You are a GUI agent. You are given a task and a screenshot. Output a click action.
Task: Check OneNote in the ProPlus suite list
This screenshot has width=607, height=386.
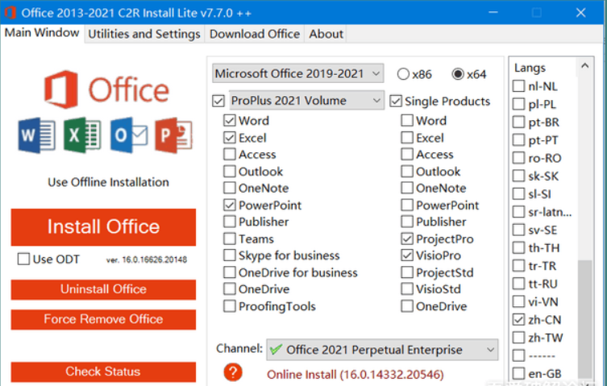click(230, 188)
